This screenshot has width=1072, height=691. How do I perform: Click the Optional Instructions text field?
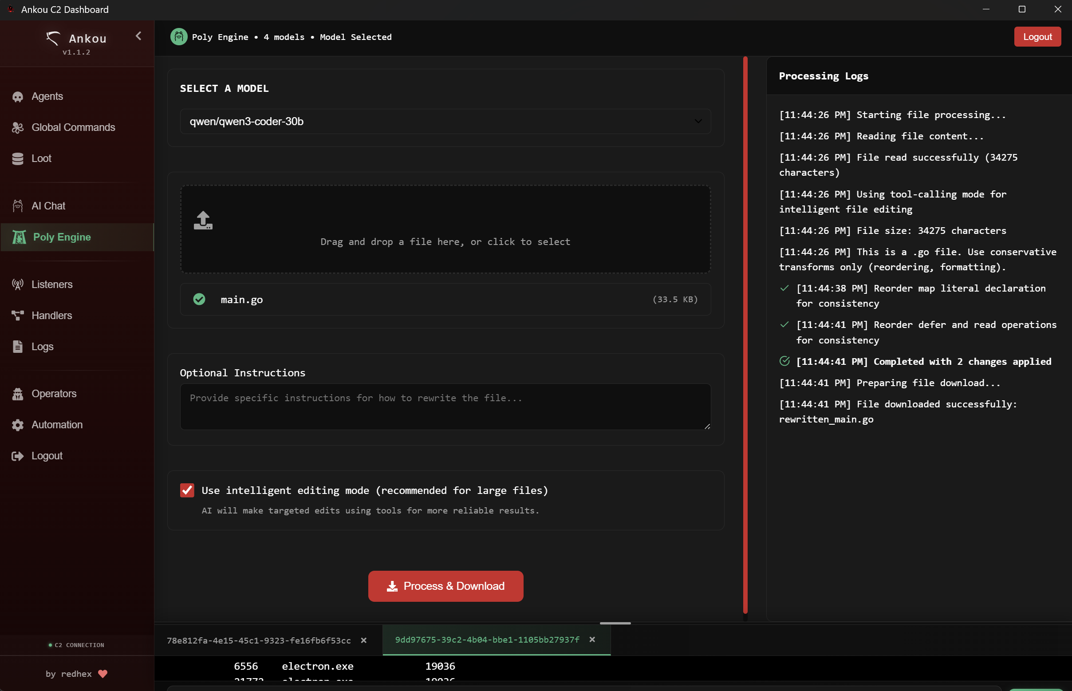[445, 407]
